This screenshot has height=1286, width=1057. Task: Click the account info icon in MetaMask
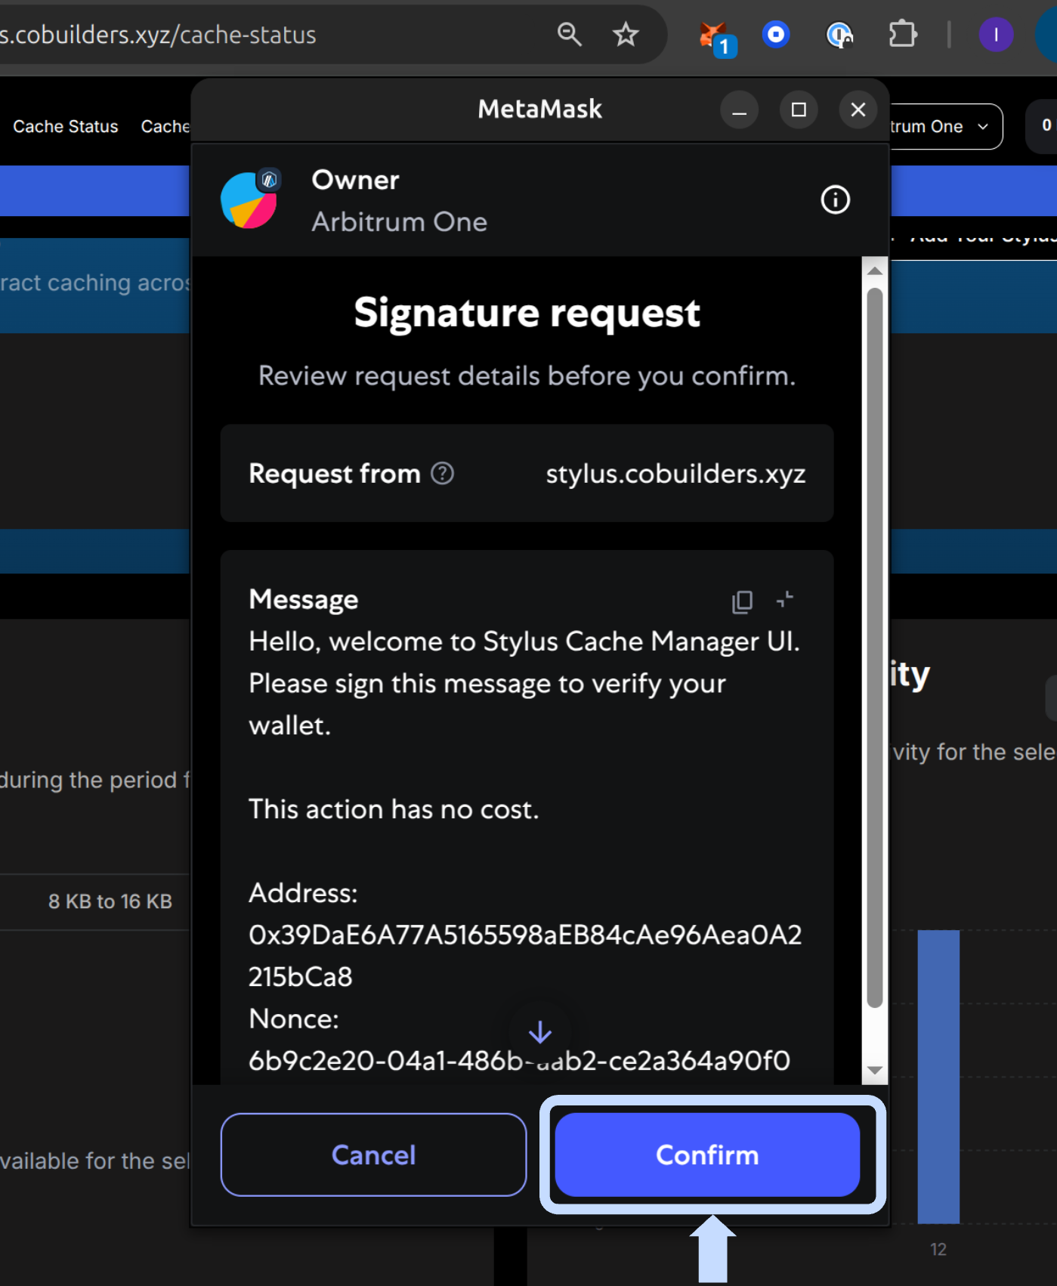click(835, 200)
